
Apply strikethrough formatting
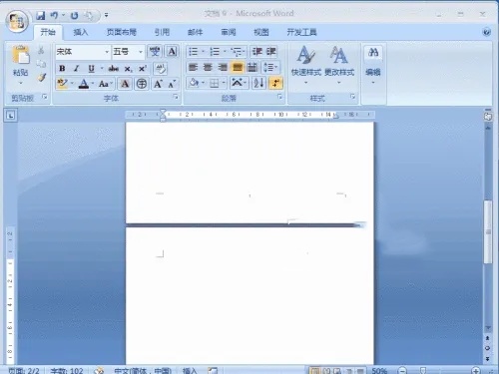point(114,69)
